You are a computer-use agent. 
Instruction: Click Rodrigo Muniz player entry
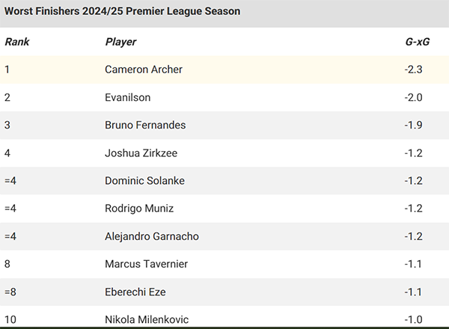point(139,209)
